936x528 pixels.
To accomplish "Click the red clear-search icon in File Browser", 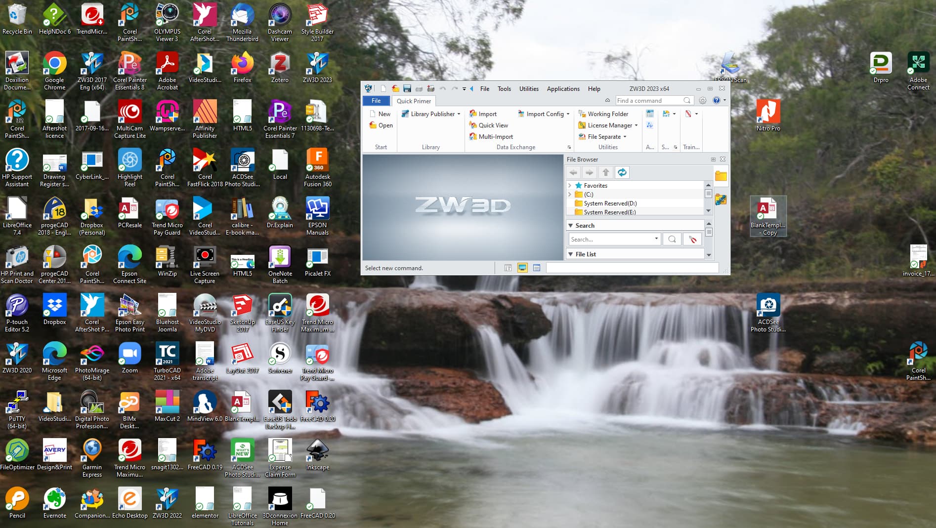I will coord(692,239).
